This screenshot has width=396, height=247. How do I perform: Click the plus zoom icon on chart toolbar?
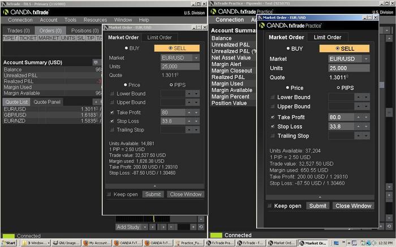coord(192,227)
